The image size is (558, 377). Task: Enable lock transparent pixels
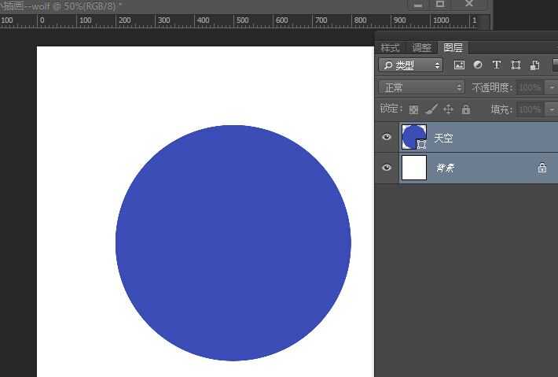(x=413, y=109)
